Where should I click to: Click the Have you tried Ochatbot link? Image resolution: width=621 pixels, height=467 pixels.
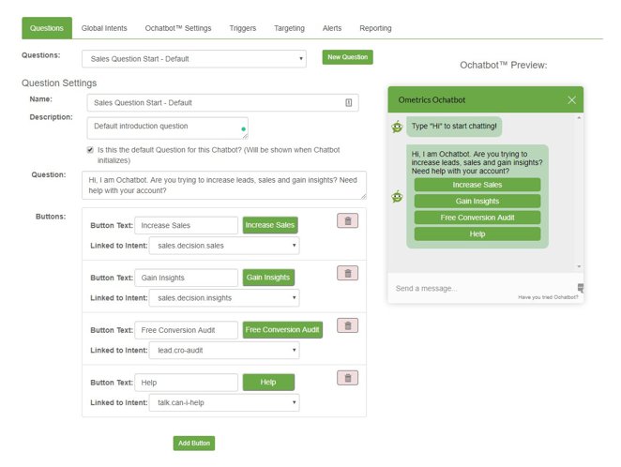[x=548, y=297]
